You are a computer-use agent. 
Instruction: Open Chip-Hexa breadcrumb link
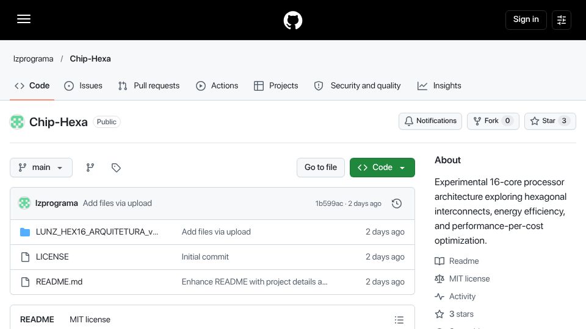pos(90,59)
